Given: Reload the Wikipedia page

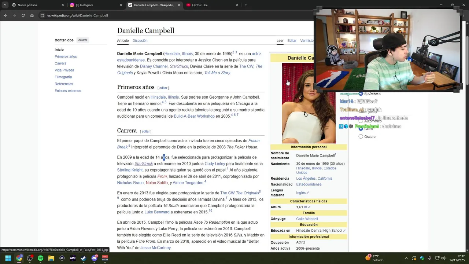Looking at the screenshot, I should pos(23,15).
